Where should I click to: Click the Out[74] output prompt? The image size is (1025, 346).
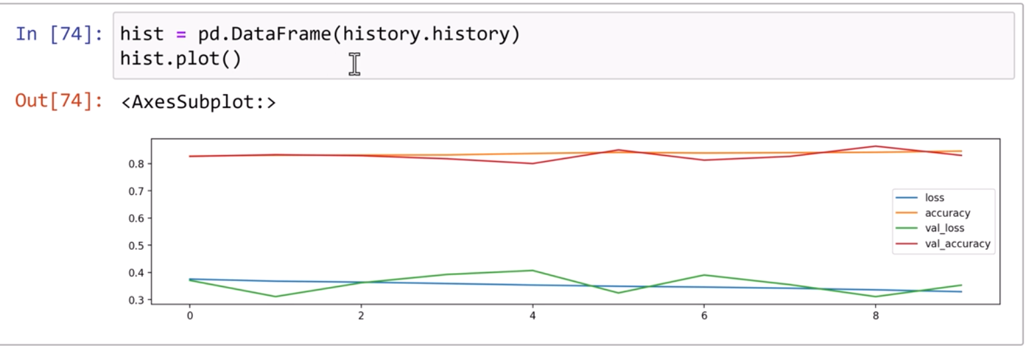click(59, 102)
